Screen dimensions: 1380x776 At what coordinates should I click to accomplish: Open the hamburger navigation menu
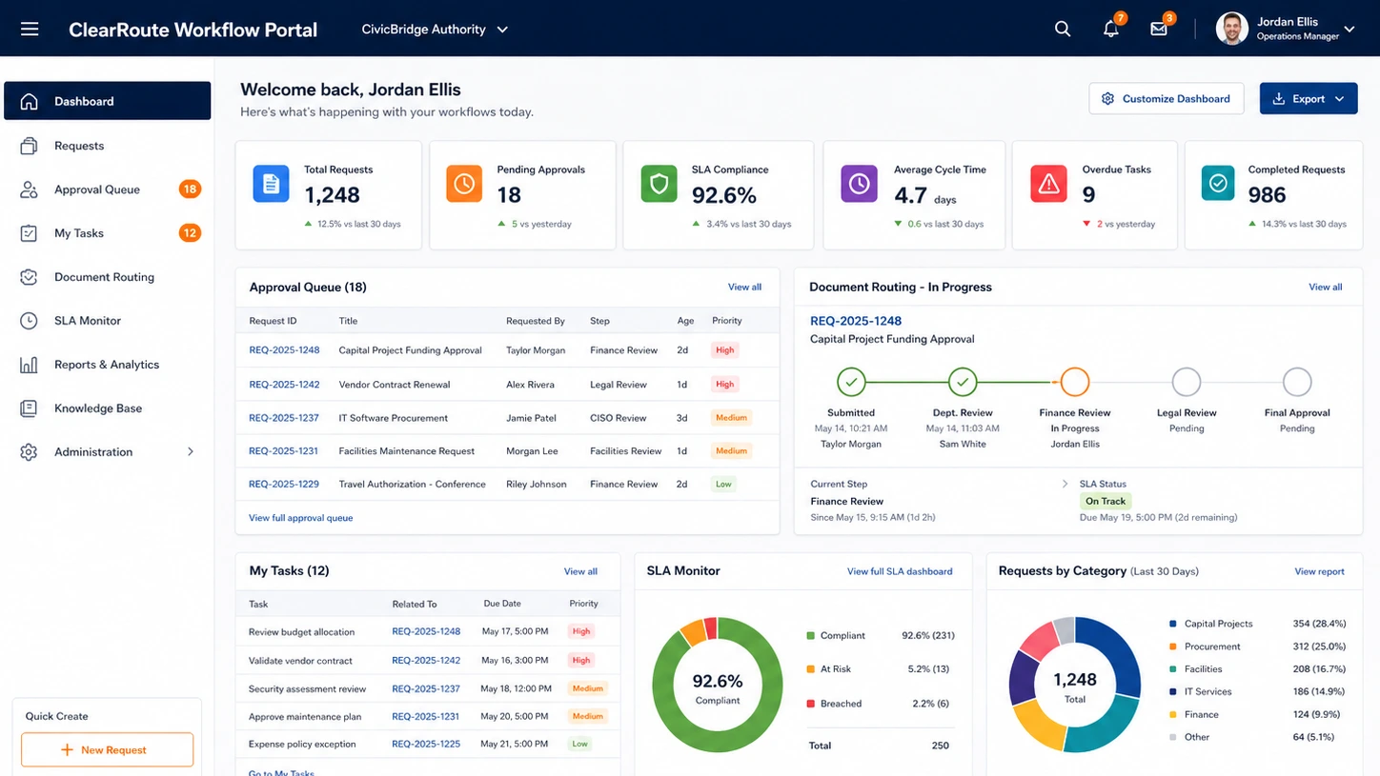pos(30,30)
